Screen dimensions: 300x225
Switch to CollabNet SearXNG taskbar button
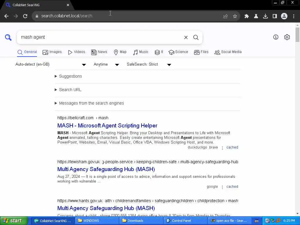pos(53,221)
